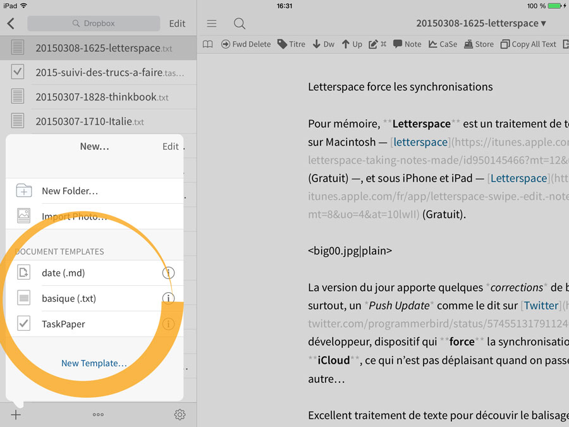
Task: Open the capitalized Letterspace link
Action: 519,178
